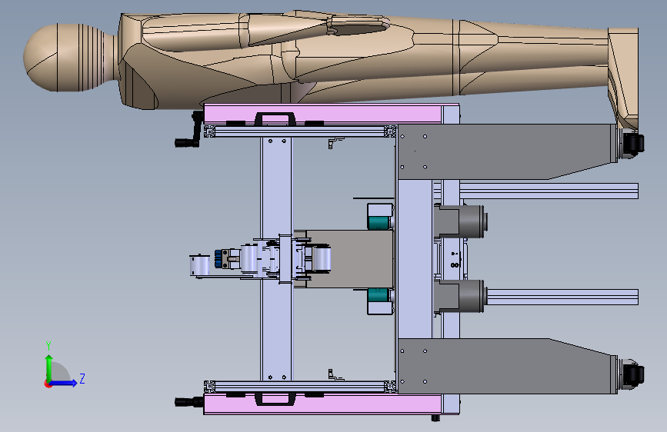The width and height of the screenshot is (667, 432).
Task: Select the upper dark gray leg cover
Action: point(506,151)
